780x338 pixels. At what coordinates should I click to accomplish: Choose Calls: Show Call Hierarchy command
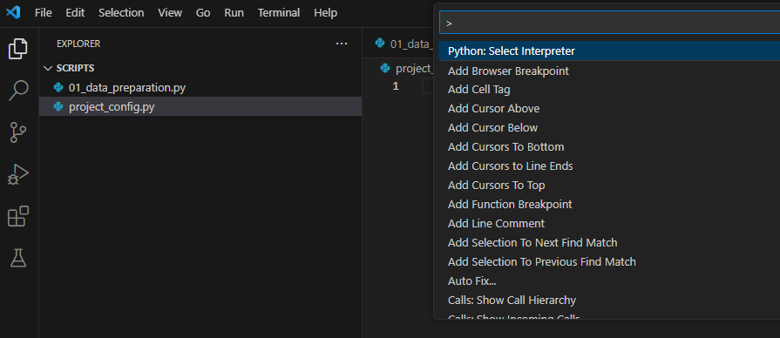pyautogui.click(x=609, y=301)
